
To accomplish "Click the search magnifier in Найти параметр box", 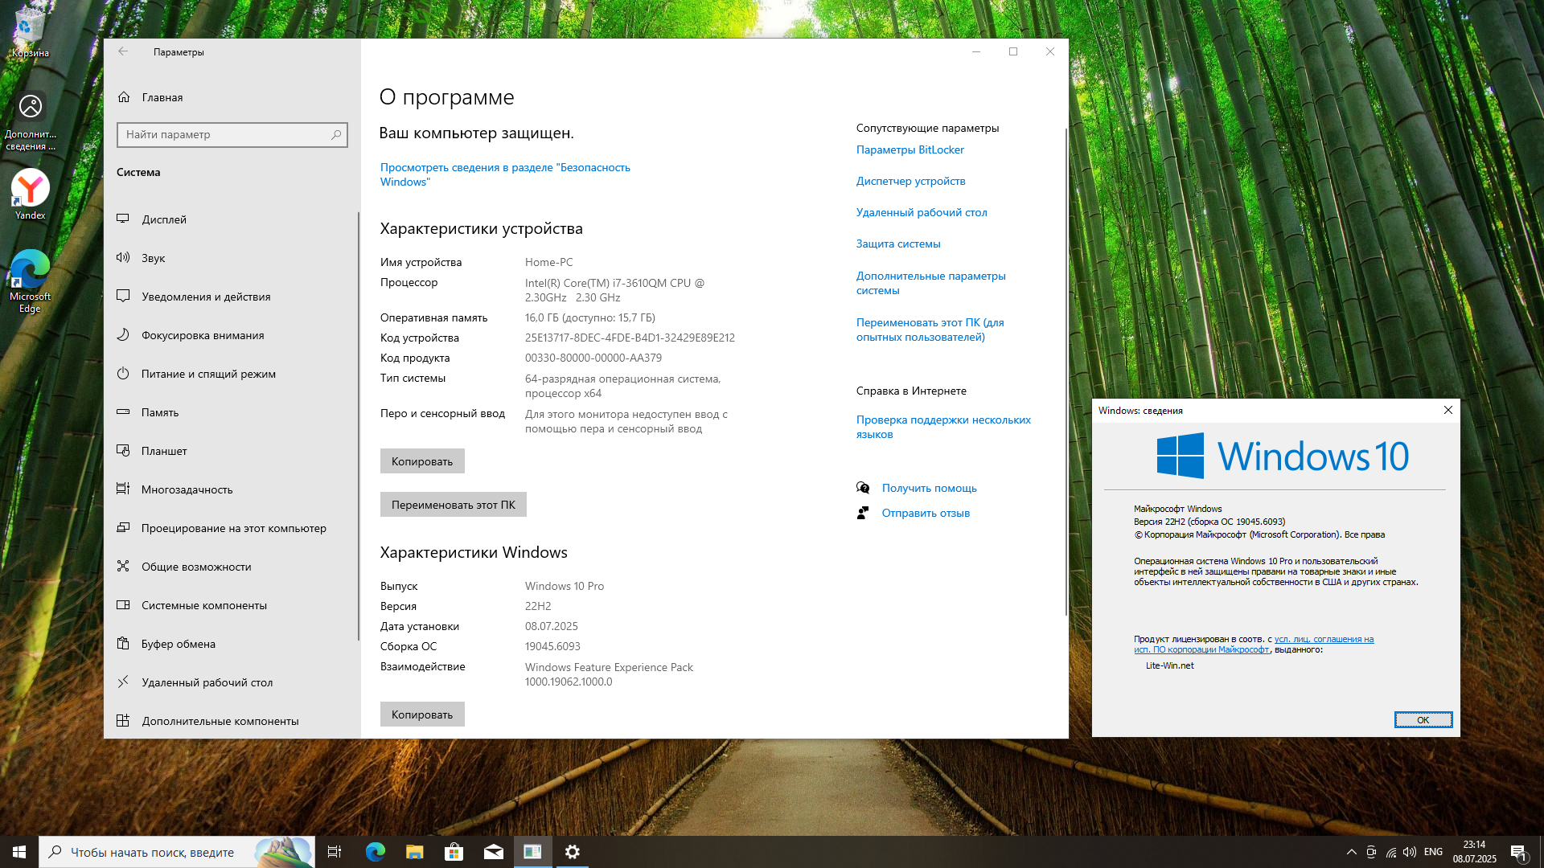I will click(x=336, y=135).
